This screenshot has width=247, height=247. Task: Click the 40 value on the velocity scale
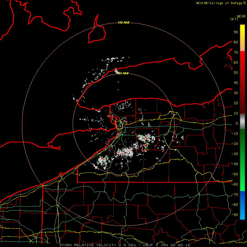click(x=236, y=83)
